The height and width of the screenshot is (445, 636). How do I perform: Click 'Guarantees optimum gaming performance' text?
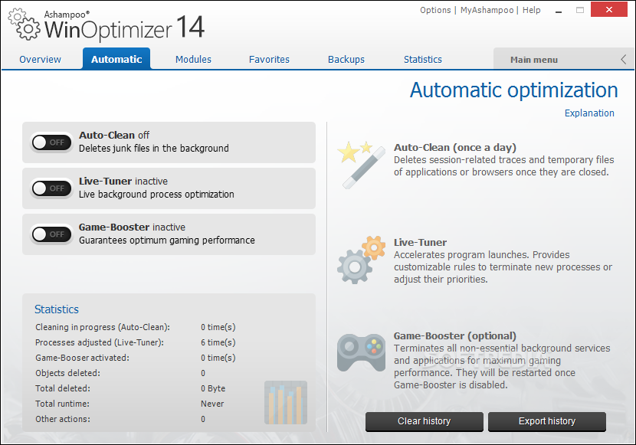(x=167, y=240)
